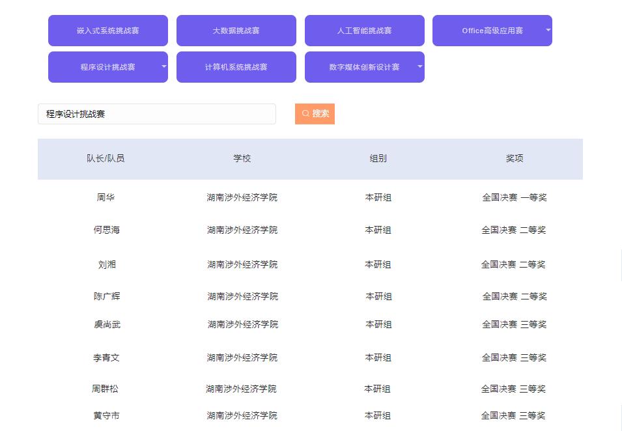
Task: Select the name 虞尚武
Action: pyautogui.click(x=107, y=324)
